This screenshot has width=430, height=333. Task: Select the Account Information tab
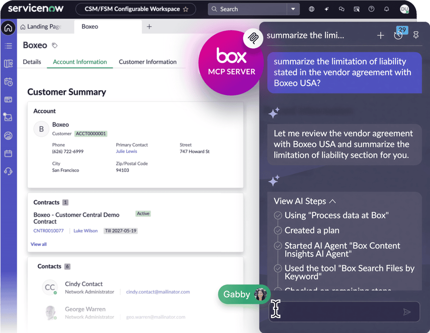(x=80, y=62)
